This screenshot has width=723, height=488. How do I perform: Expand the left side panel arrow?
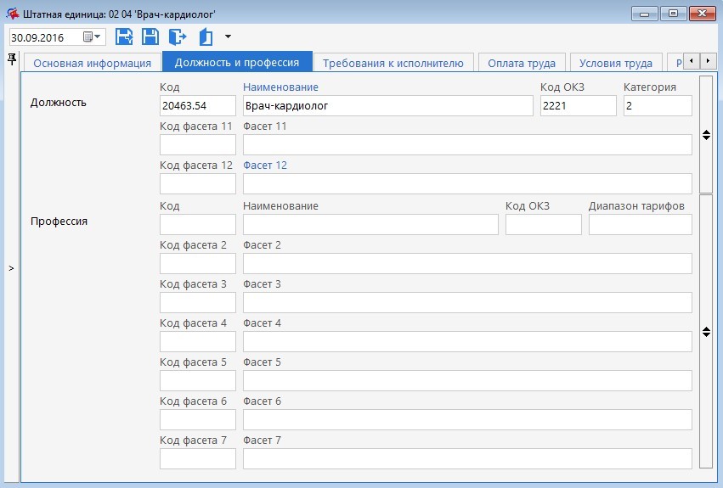pyautogui.click(x=11, y=268)
